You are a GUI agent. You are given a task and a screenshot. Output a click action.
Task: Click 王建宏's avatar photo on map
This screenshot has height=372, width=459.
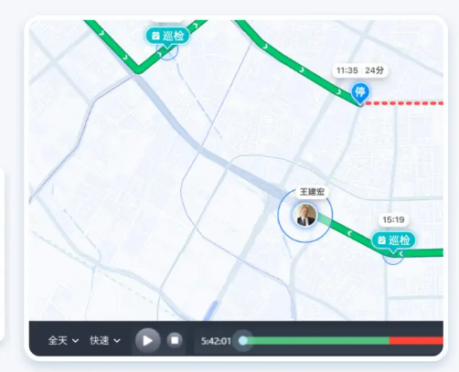click(x=305, y=215)
